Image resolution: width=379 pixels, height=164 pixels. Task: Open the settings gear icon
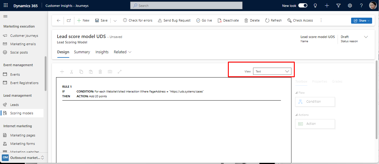(350, 5)
